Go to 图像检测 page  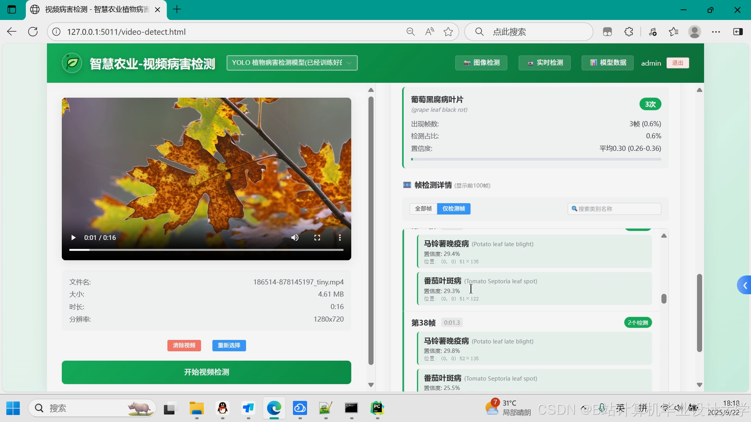481,63
